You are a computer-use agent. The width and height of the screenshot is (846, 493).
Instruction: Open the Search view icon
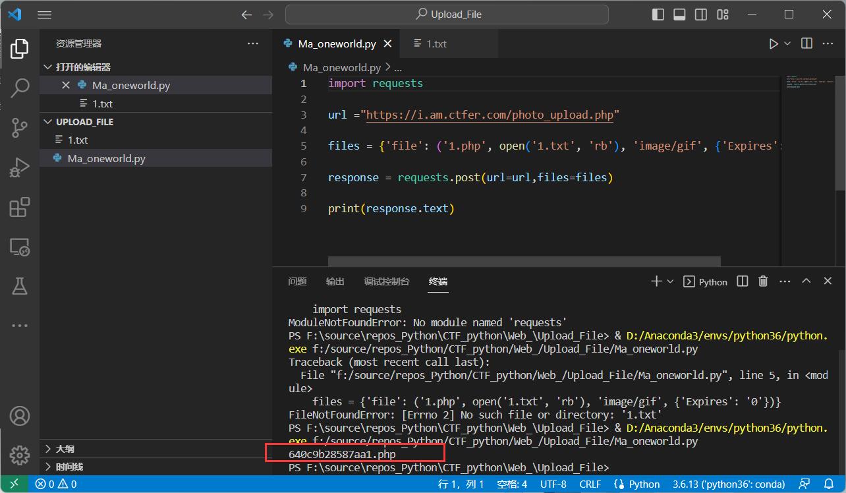[20, 87]
